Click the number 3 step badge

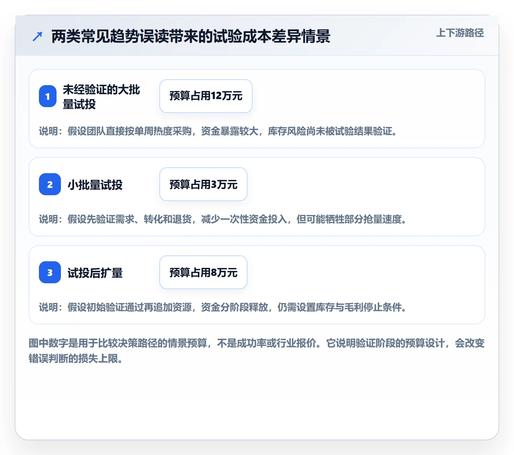pos(50,272)
